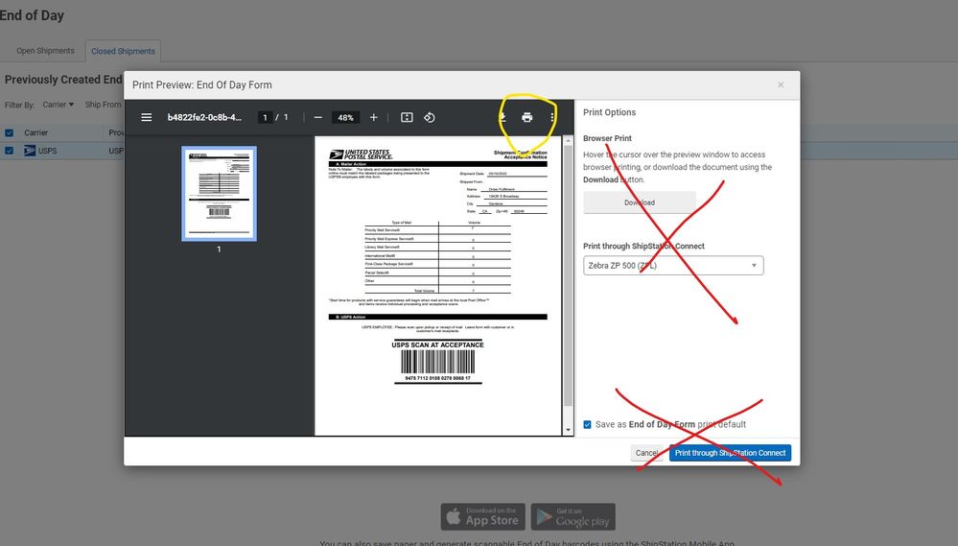Screen dimensions: 958x546
Task: Select the Closed Shipments tab
Action: pos(123,51)
